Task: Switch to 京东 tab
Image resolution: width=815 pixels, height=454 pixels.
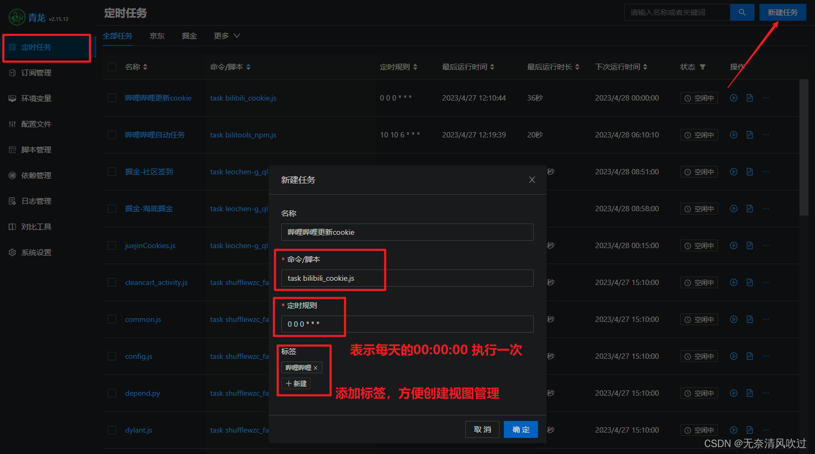Action: 157,36
